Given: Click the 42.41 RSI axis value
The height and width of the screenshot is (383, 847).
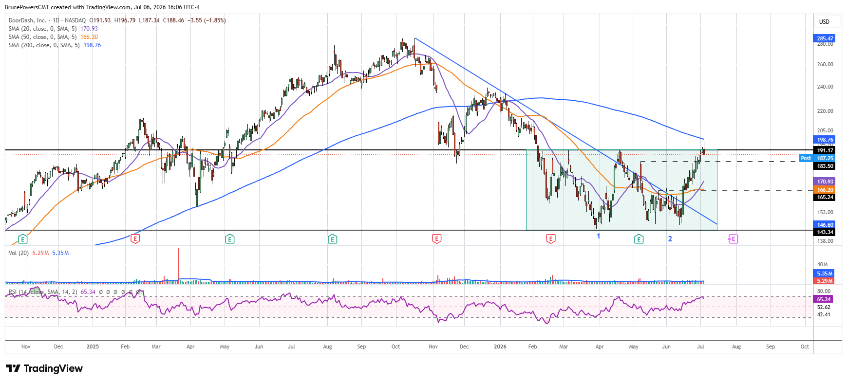Looking at the screenshot, I should tap(824, 314).
